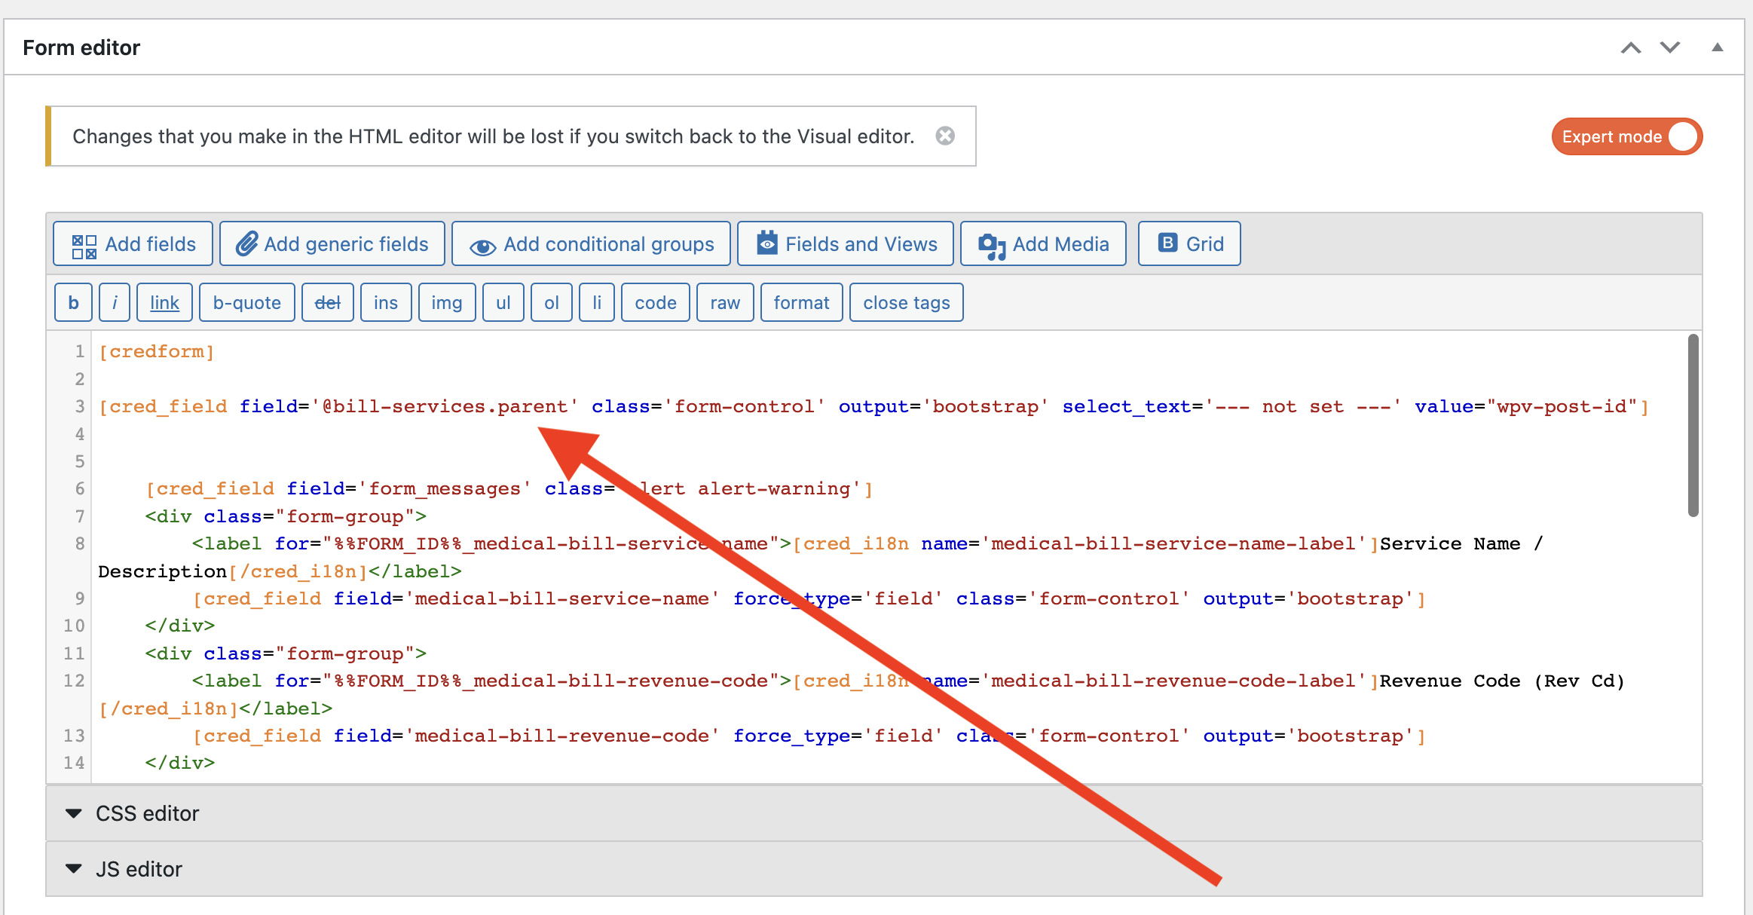Click 'Revenue Code (Rev Cd)' label text

point(1502,681)
